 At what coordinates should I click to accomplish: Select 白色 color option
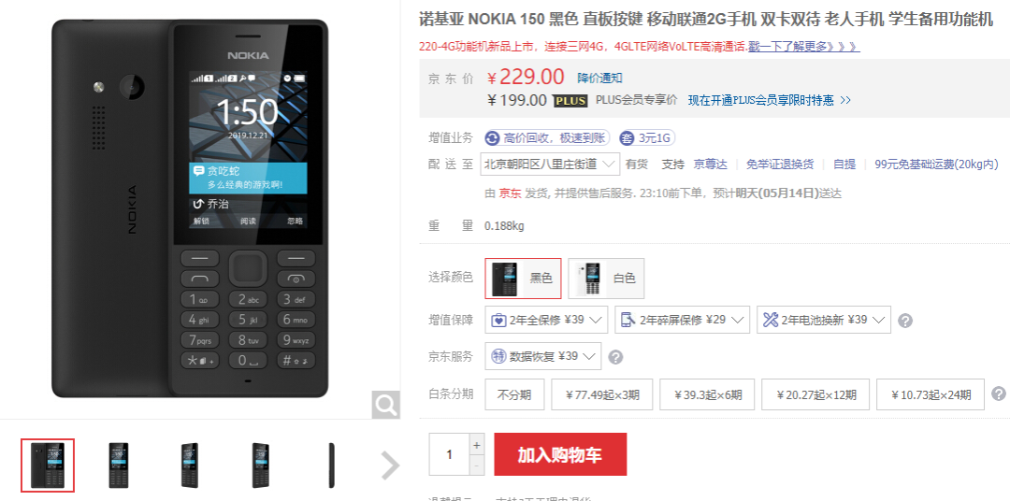tap(606, 279)
